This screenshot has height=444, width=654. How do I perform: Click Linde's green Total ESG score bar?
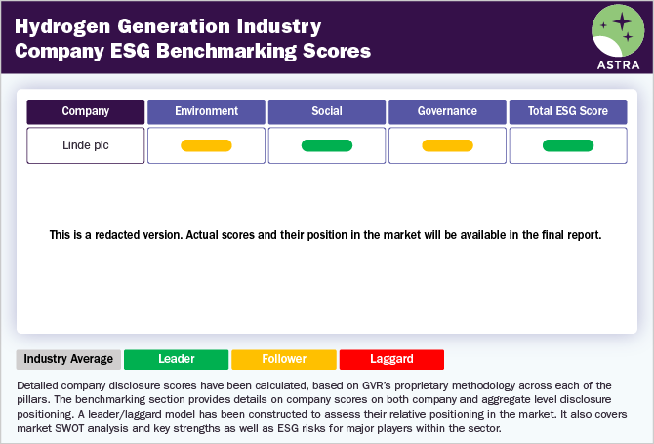click(x=568, y=146)
